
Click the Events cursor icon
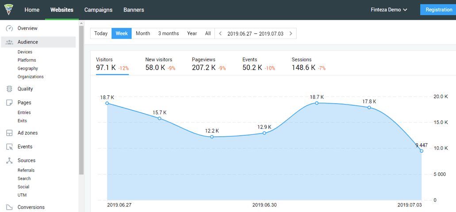9,147
